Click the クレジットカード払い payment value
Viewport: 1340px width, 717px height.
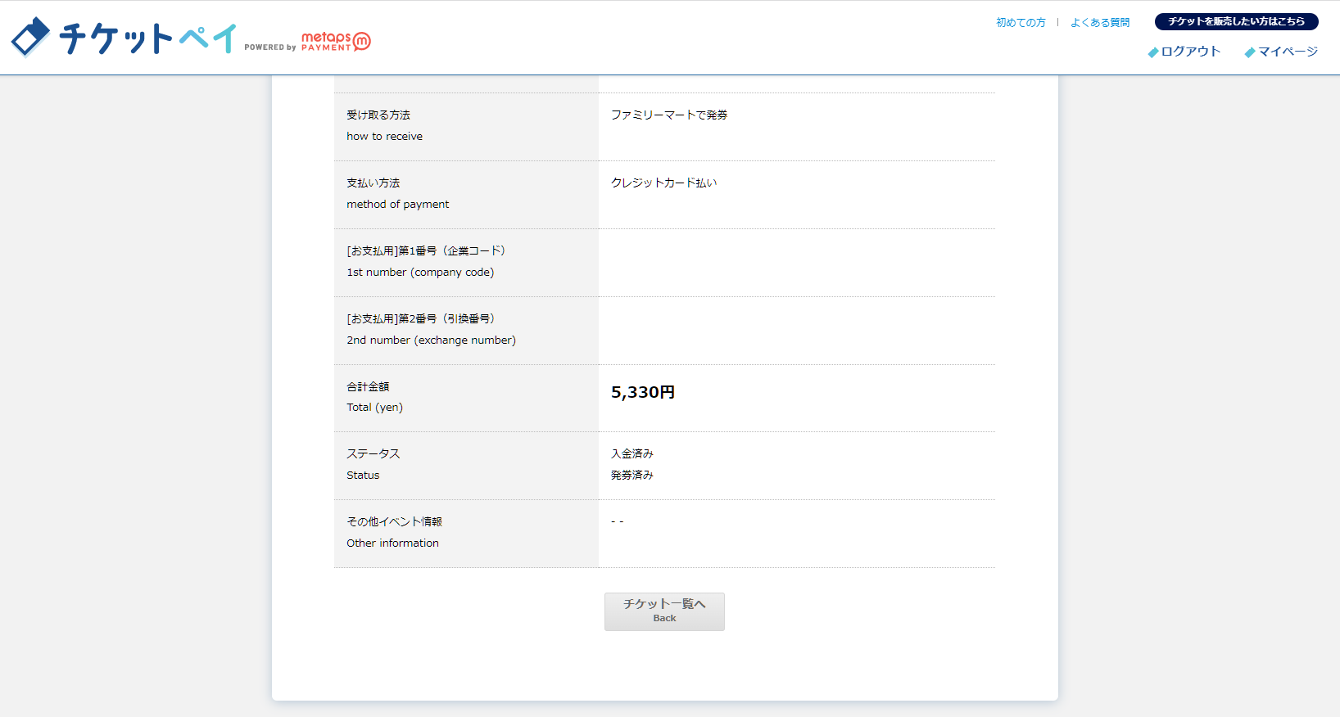pyautogui.click(x=663, y=183)
